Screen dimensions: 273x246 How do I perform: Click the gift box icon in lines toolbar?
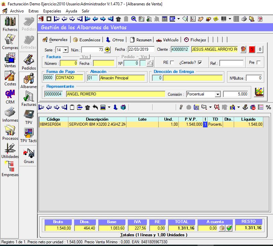tap(123, 107)
